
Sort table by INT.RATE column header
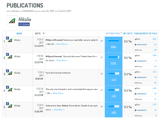coord(128,34)
